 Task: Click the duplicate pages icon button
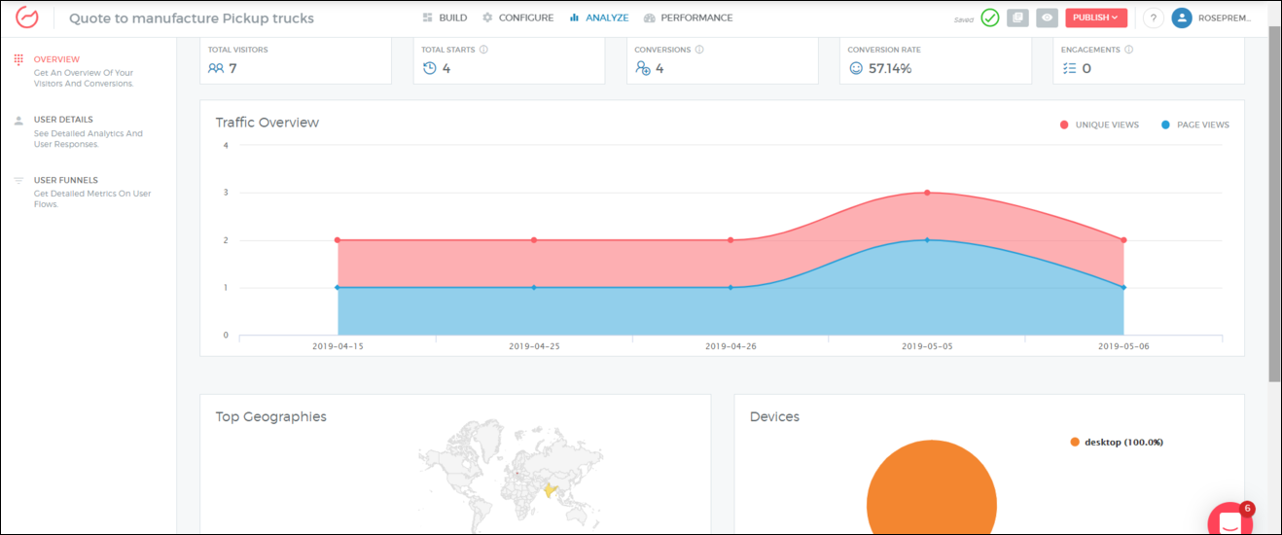coord(1017,18)
